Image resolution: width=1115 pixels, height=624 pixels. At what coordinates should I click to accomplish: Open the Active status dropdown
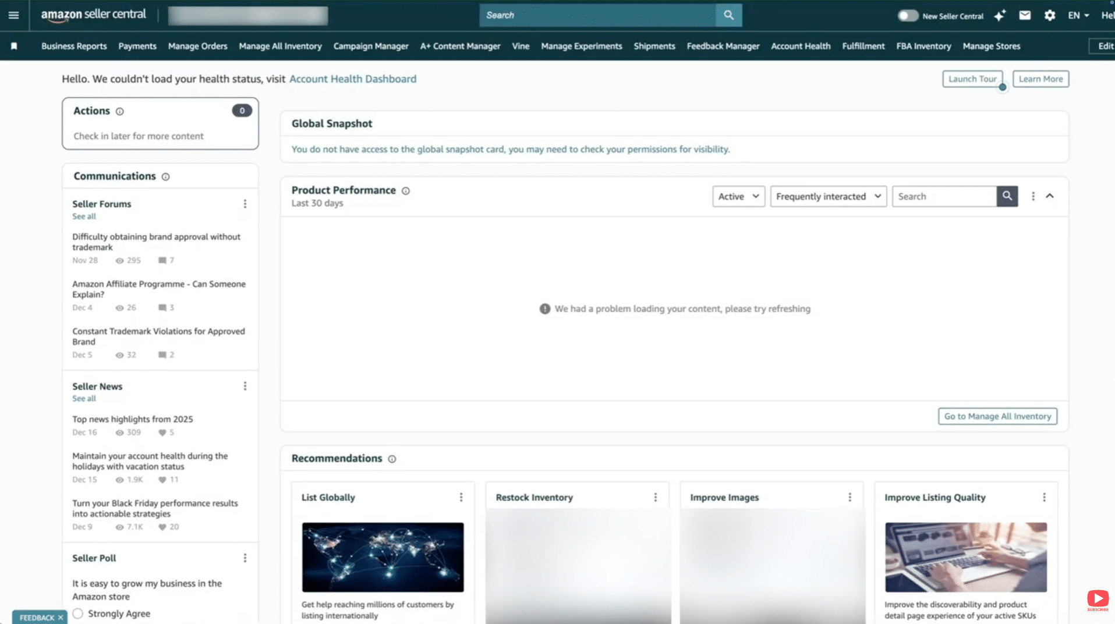pyautogui.click(x=738, y=196)
